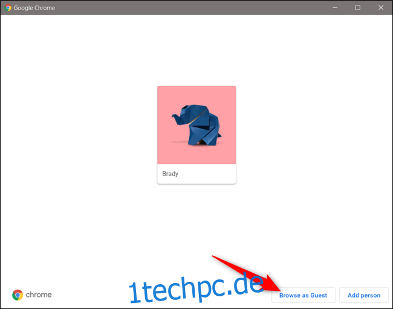Screen dimensions: 393x309
Task: Click the Google Chrome title bar icon
Action: point(8,8)
